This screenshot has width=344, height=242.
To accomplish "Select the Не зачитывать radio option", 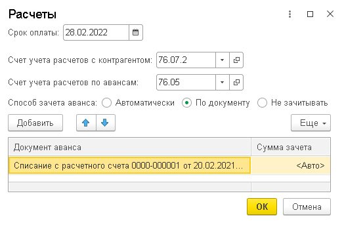I will pos(262,102).
